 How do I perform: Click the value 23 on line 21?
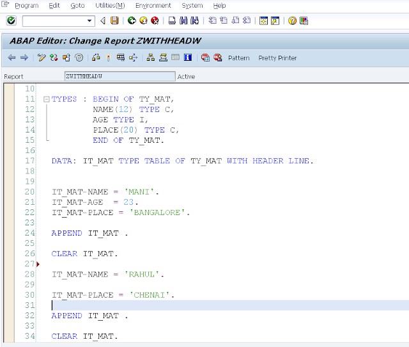[128, 202]
